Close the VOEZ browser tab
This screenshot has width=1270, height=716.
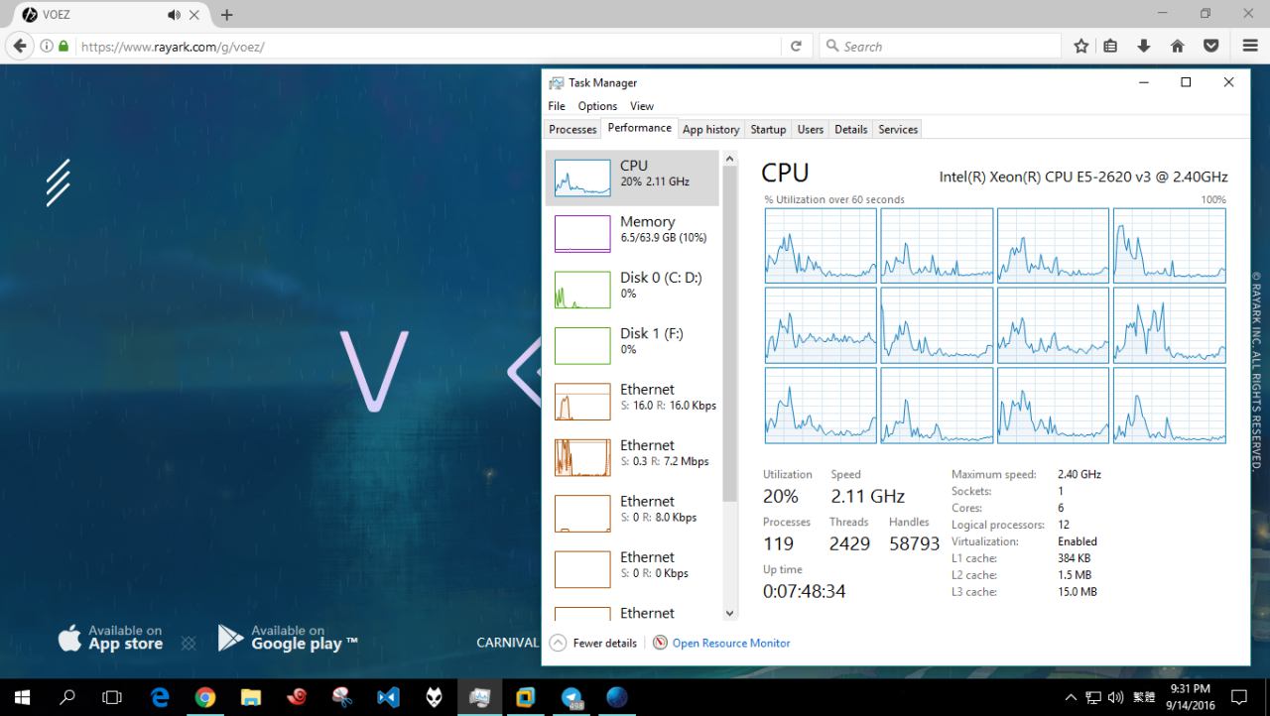tap(194, 15)
